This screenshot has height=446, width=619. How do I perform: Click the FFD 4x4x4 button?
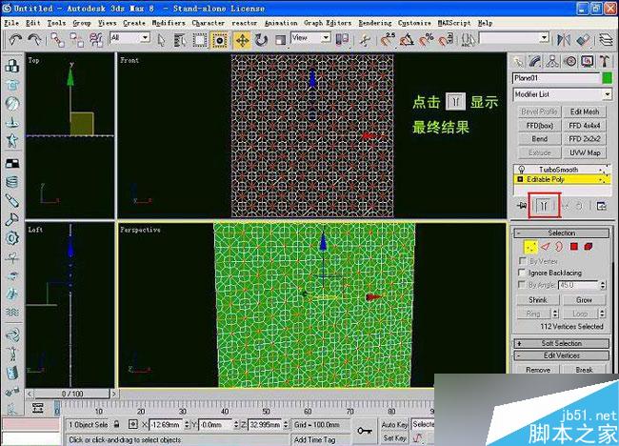click(x=585, y=126)
